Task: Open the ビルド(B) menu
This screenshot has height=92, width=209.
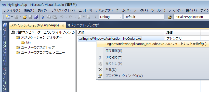Action: pyautogui.click(x=85, y=10)
